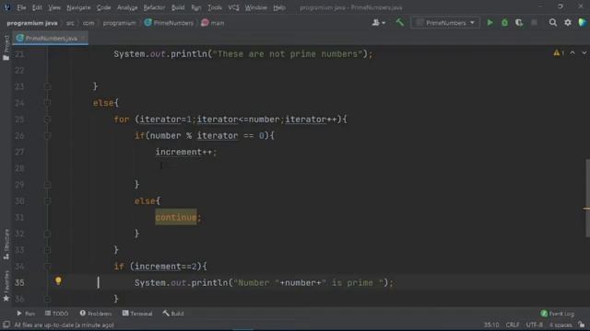Collapse the else block on line 30
This screenshot has width=590, height=331.
[47, 201]
